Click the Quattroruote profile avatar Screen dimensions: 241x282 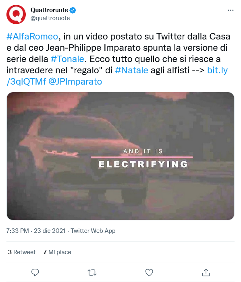(16, 15)
